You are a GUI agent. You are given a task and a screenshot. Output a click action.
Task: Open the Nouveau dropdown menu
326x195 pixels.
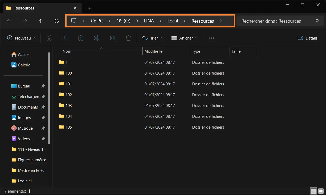pos(21,38)
